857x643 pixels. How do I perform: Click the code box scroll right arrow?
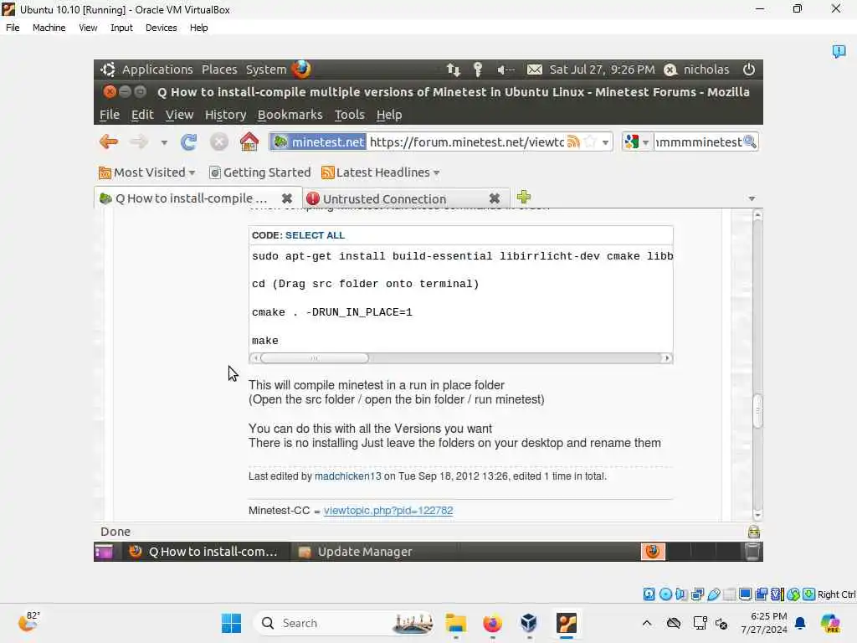click(667, 358)
